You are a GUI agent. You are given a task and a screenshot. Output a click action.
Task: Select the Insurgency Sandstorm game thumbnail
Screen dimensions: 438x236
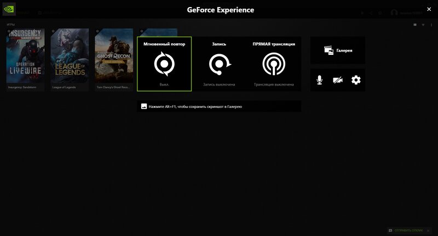(x=25, y=60)
